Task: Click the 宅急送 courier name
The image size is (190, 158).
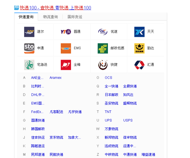Action: click(x=42, y=65)
